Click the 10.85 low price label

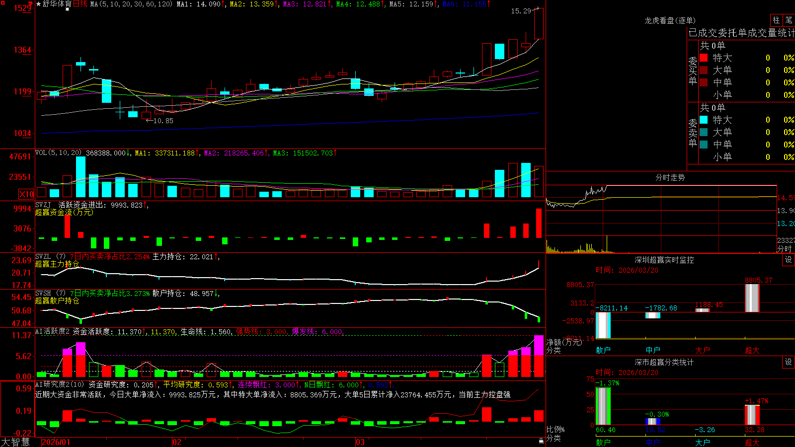pyautogui.click(x=163, y=121)
